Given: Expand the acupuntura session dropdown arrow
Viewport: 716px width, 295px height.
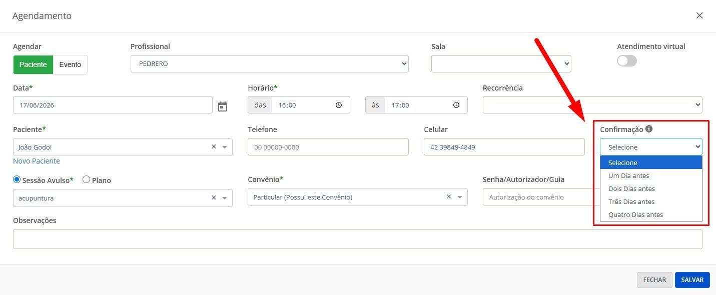Looking at the screenshot, I should click(225, 198).
